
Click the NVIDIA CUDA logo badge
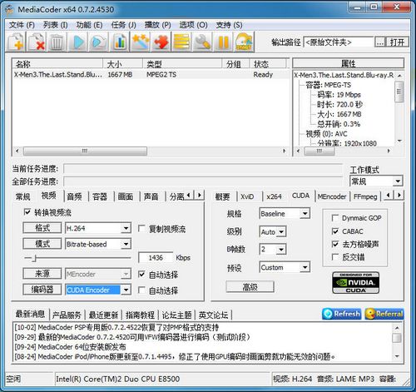(355, 283)
